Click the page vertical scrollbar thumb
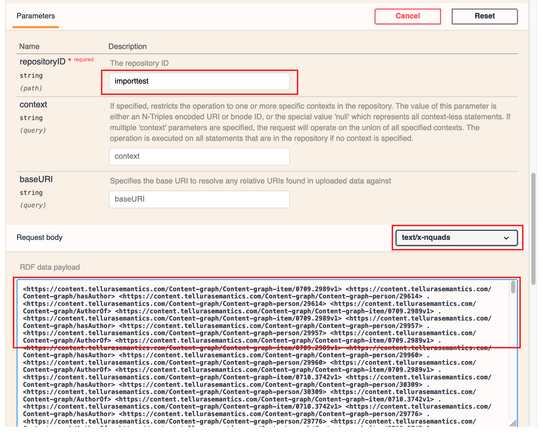This screenshot has width=543, height=435. pos(533,229)
